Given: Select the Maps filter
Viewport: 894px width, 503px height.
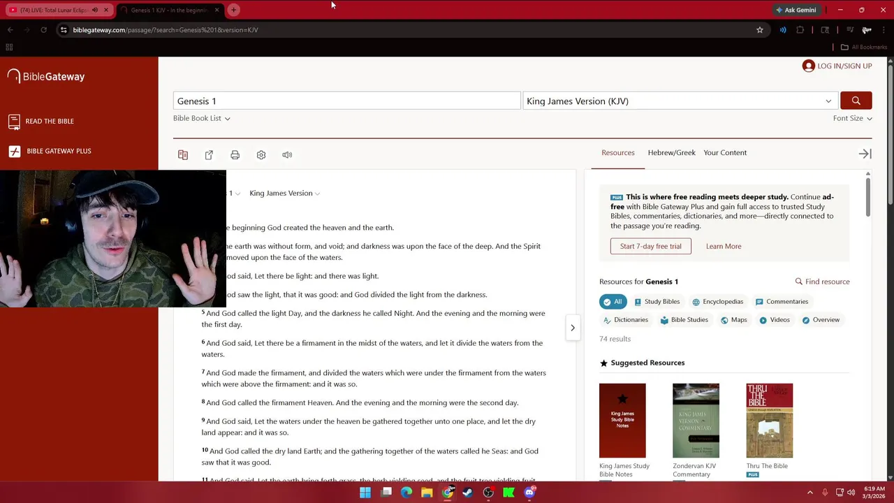Looking at the screenshot, I should pyautogui.click(x=733, y=320).
